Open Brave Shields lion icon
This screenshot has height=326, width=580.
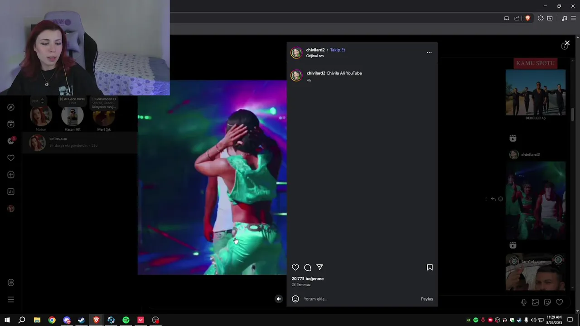pyautogui.click(x=527, y=18)
